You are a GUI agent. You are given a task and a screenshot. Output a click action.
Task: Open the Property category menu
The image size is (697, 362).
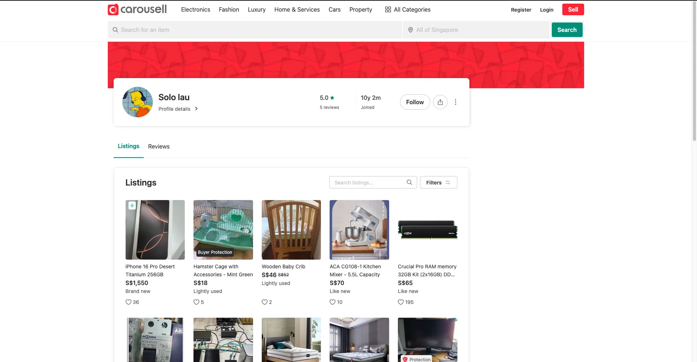tap(361, 9)
